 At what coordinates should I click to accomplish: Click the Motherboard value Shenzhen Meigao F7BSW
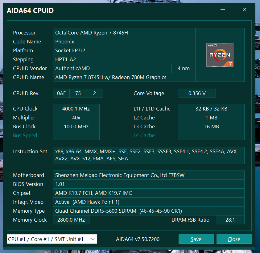coord(149,175)
